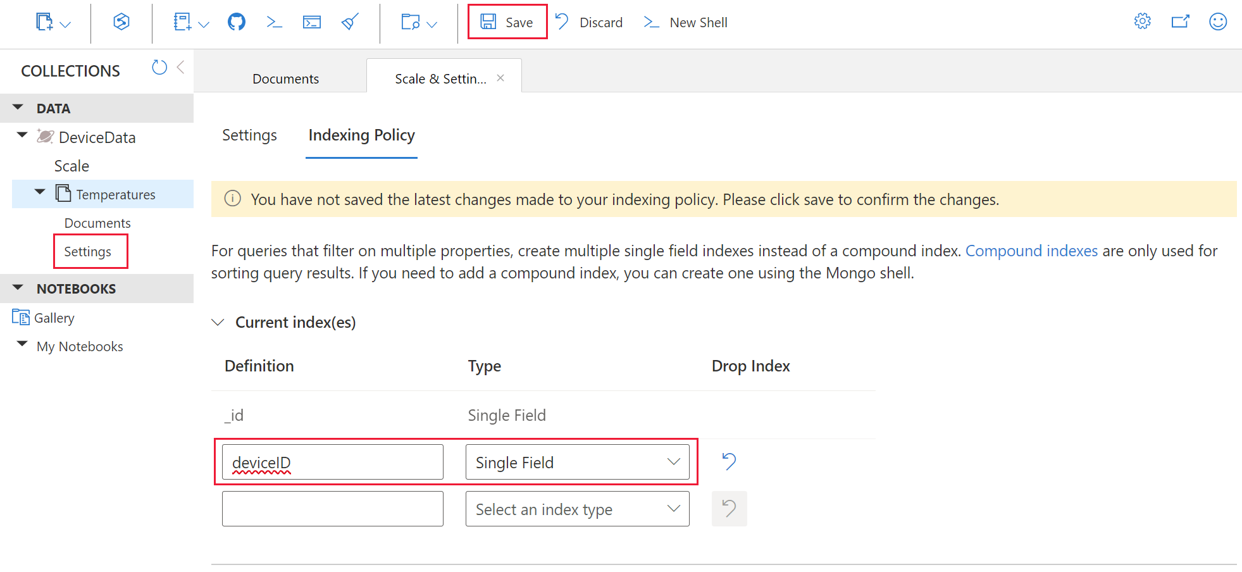This screenshot has width=1242, height=572.
Task: Switch to the Settings tab
Action: (x=249, y=135)
